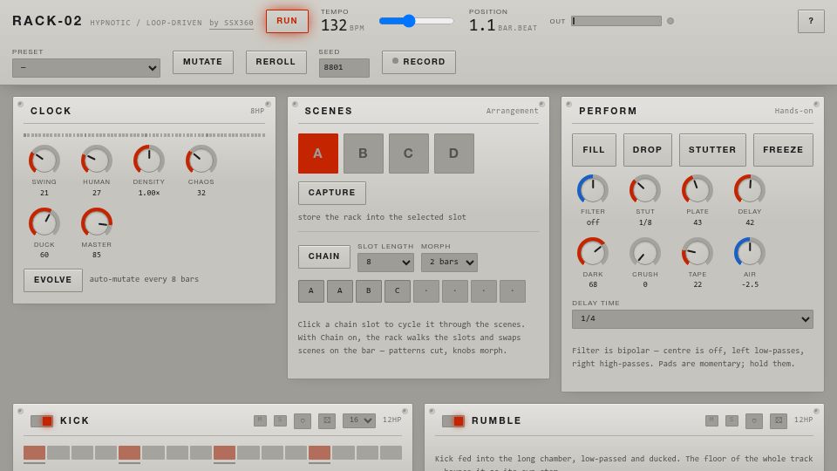Click the HUMAN knob
This screenshot has width=837, height=471.
(96, 160)
